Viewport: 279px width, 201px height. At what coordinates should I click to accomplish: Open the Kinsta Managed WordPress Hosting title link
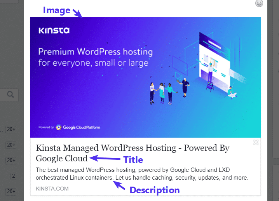click(x=132, y=153)
